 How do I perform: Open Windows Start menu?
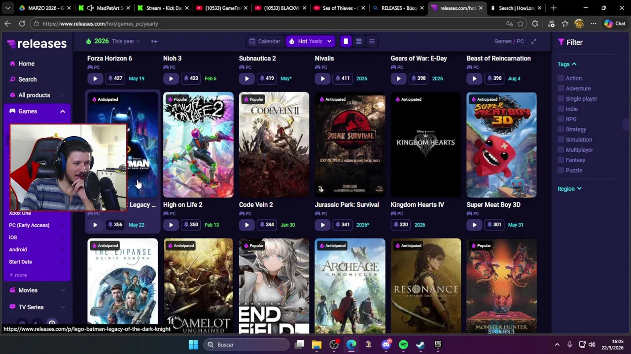pyautogui.click(x=193, y=345)
